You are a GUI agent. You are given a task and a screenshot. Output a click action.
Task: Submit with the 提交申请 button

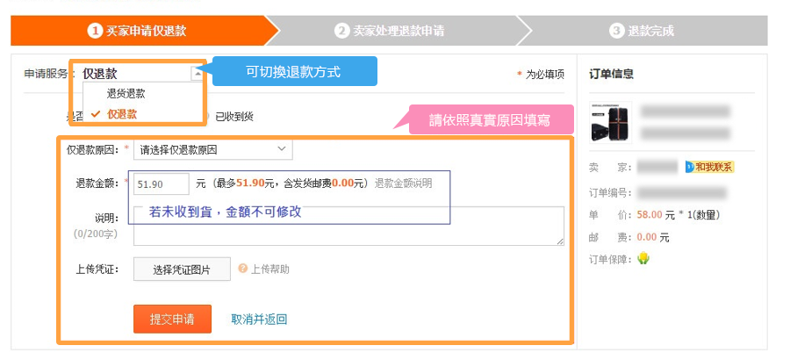pos(172,319)
